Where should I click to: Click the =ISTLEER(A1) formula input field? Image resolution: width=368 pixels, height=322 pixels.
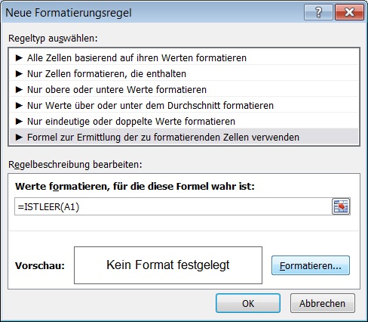coord(173,206)
